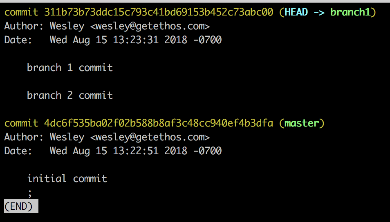Click the 'initial commit' message text
The width and height of the screenshot is (390, 222).
pyautogui.click(x=67, y=178)
